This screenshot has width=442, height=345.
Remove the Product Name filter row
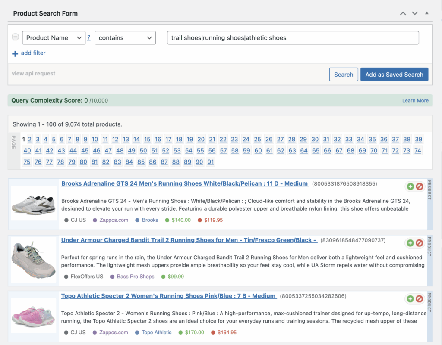tap(16, 37)
